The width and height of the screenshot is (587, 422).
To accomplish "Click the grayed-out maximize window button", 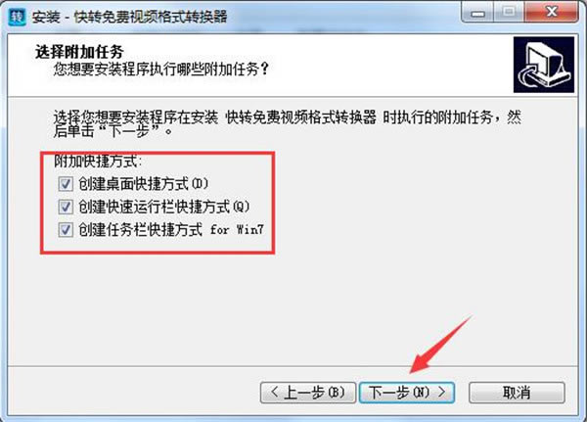I will 509,13.
